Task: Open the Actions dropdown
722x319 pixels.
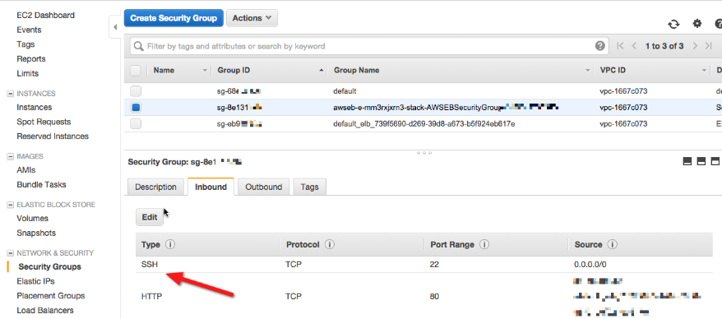Action: tap(252, 18)
